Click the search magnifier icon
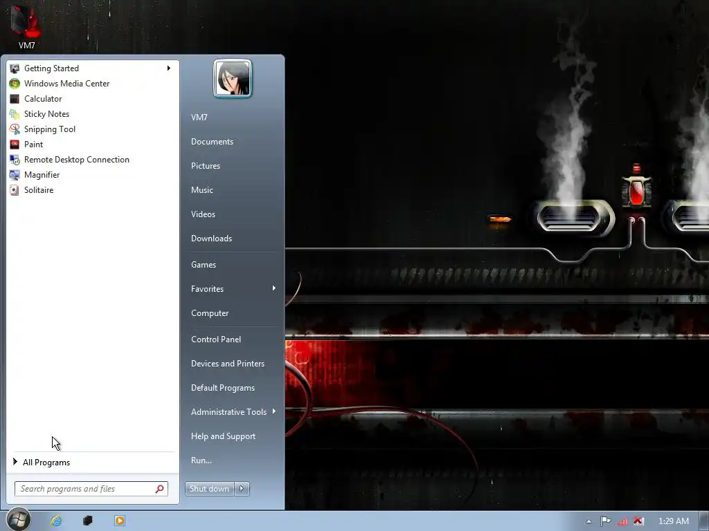Screen dimensions: 709x531 point(160,489)
